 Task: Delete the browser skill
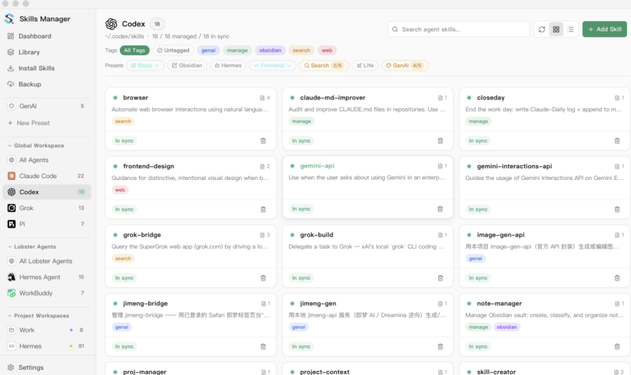click(263, 141)
